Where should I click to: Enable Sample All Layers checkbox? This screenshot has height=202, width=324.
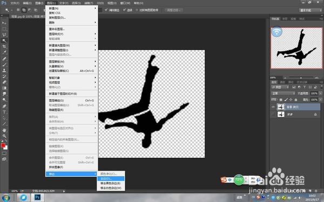point(137,10)
